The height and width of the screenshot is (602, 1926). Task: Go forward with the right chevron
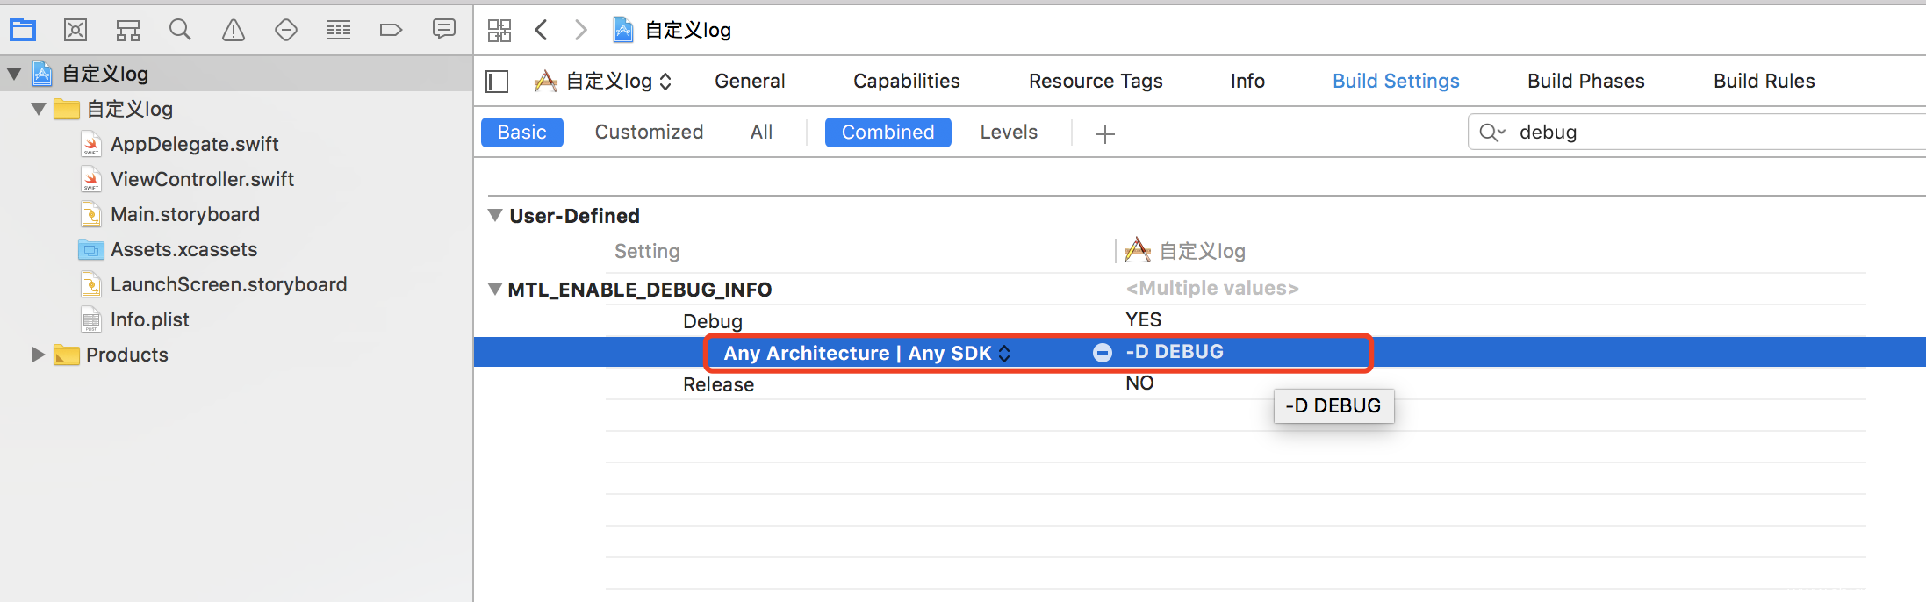pyautogui.click(x=580, y=30)
